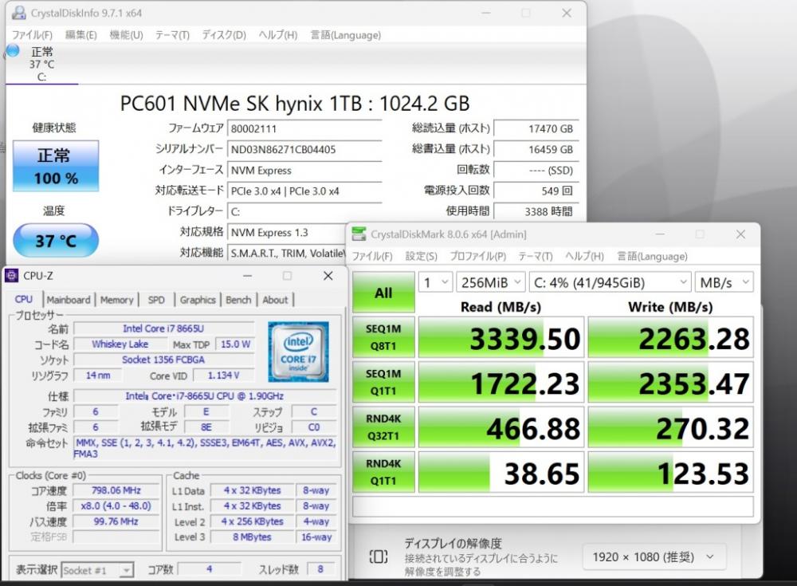797x586 pixels.
Task: Click the RND4K Q1T1 write result 123.53
Action: click(670, 472)
